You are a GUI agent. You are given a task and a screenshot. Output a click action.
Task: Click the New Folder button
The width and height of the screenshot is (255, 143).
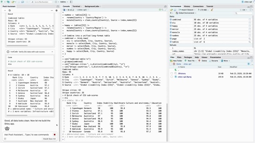click(176, 61)
